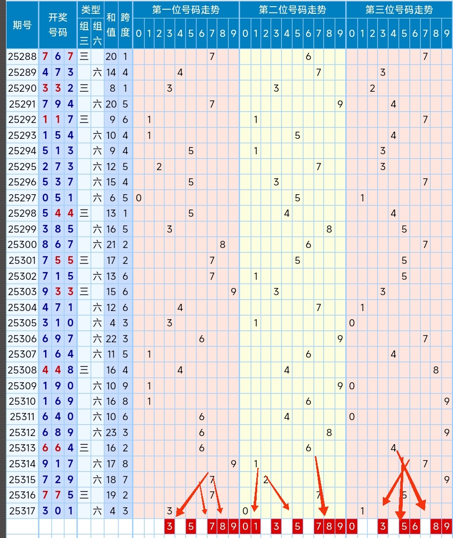Click the 组三 mark in row 25313
Viewport: 453px width, 538px height.
coord(84,448)
